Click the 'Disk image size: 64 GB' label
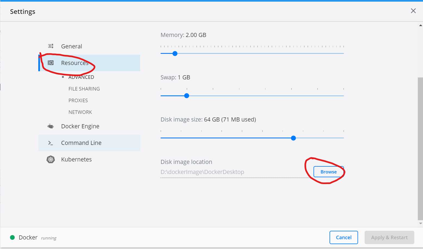The image size is (423, 249). pos(208,120)
